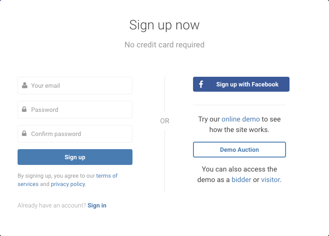Focus the Password input field

point(75,110)
